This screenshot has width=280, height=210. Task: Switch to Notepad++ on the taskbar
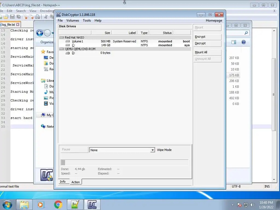click(75, 205)
